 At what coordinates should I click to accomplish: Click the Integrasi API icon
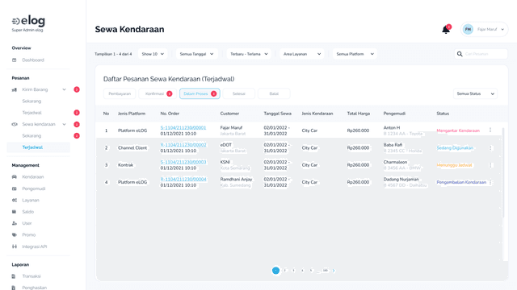point(15,246)
